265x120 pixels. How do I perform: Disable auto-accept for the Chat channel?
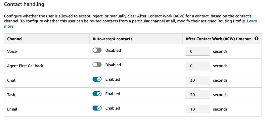[97, 79]
